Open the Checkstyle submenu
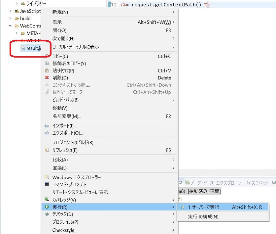This screenshot has height=234, width=276. pyautogui.click(x=110, y=230)
